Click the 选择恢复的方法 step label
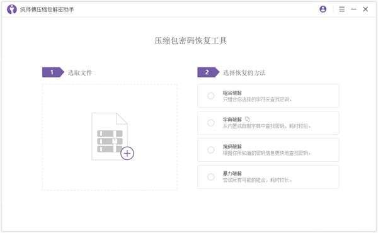This screenshot has width=378, height=233. [244, 72]
